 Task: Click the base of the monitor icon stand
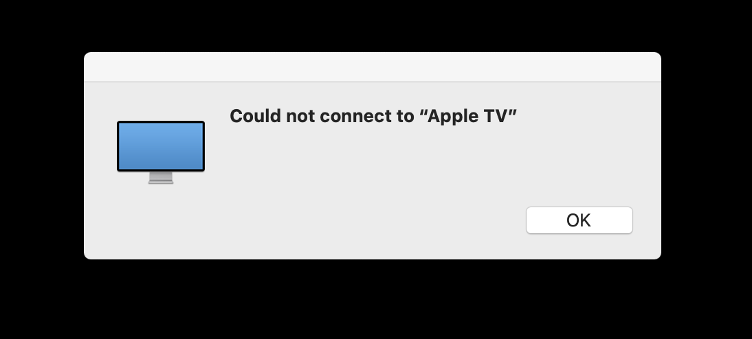pyautogui.click(x=161, y=182)
